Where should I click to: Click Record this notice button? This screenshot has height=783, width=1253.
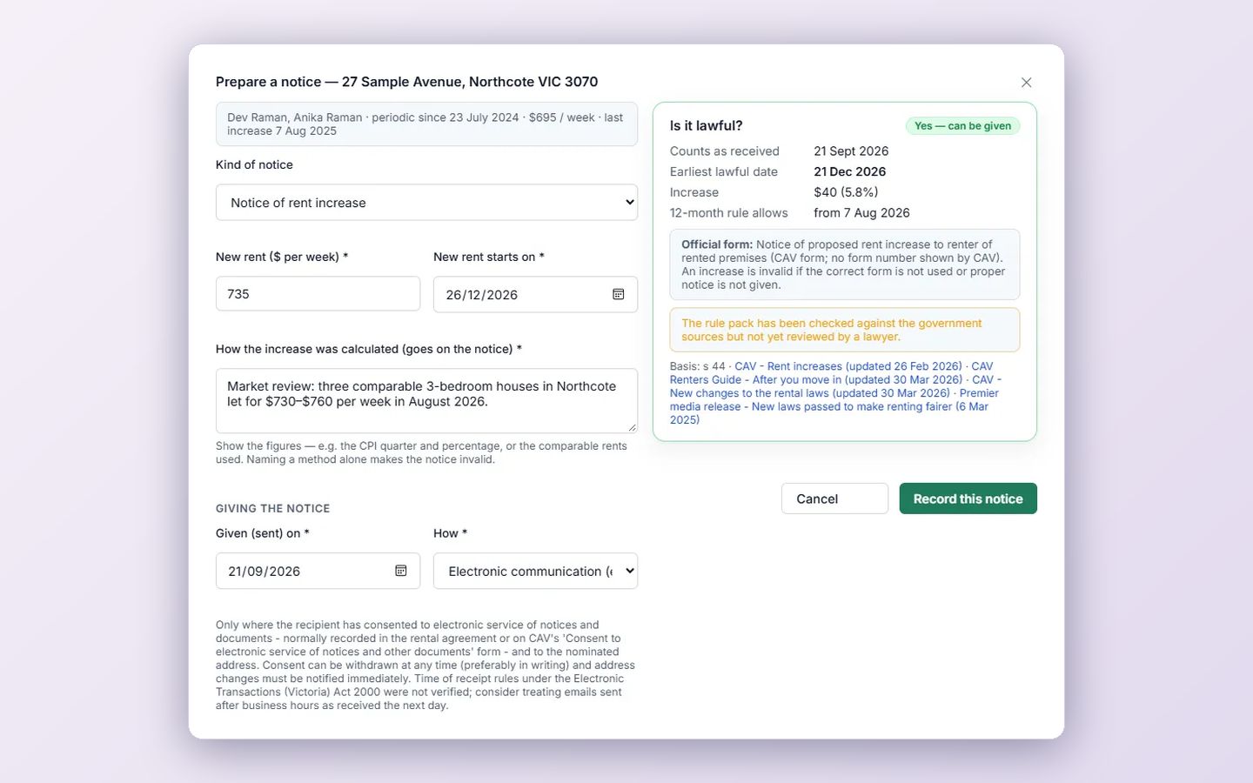[x=968, y=499]
